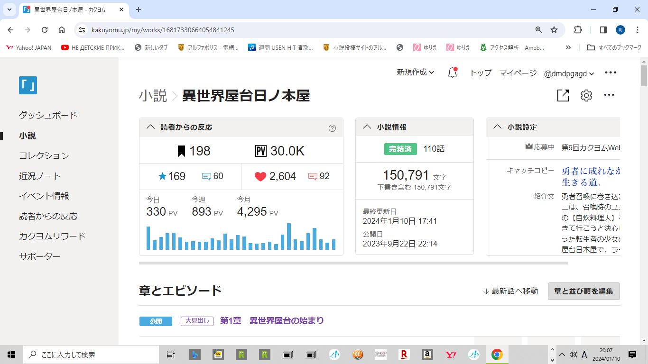Open header three-dot menu beside username
This screenshot has width=648, height=364.
[x=610, y=73]
